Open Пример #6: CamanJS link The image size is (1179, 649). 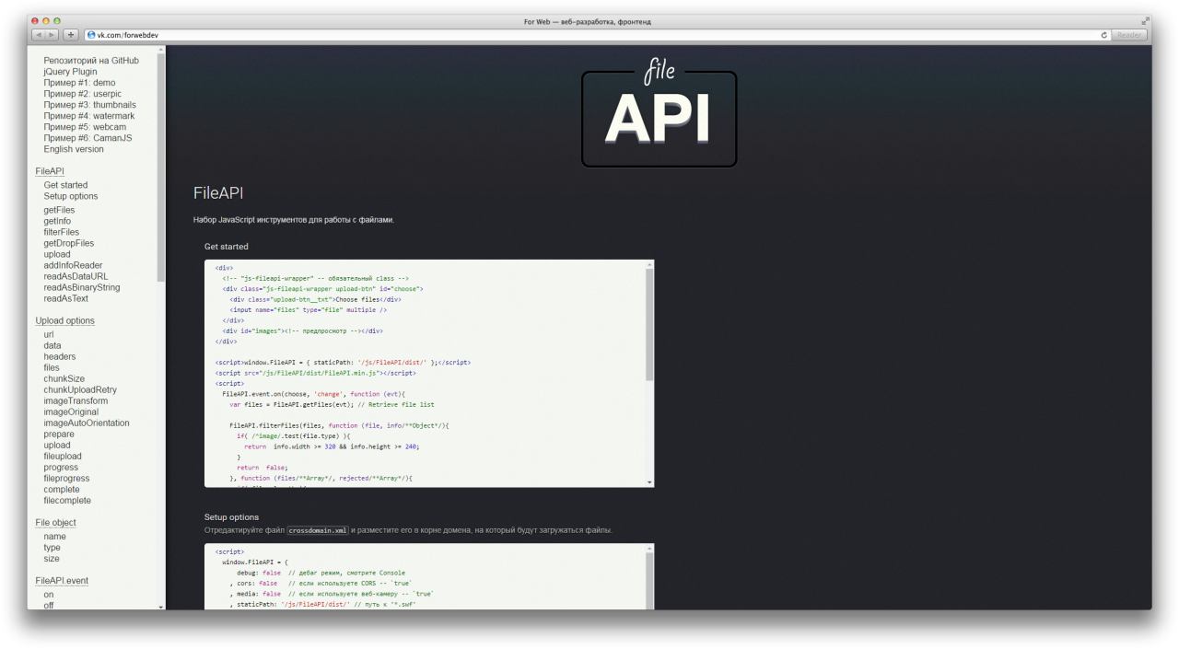(x=88, y=138)
